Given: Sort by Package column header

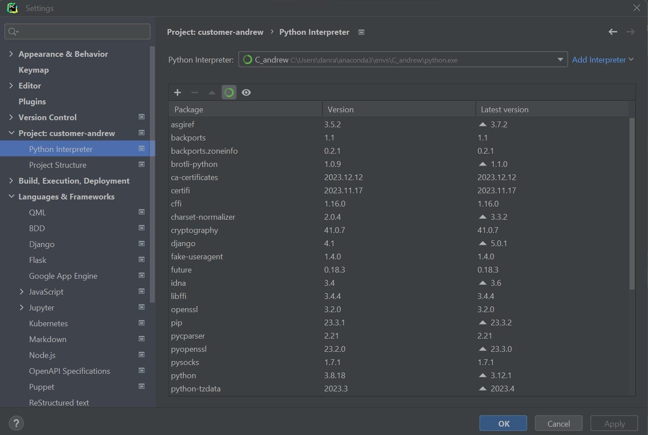Looking at the screenshot, I should [245, 109].
